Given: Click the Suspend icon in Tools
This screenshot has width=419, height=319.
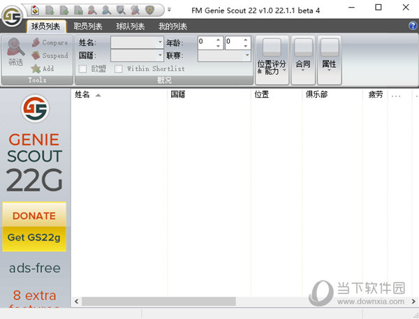Looking at the screenshot, I should click(36, 55).
